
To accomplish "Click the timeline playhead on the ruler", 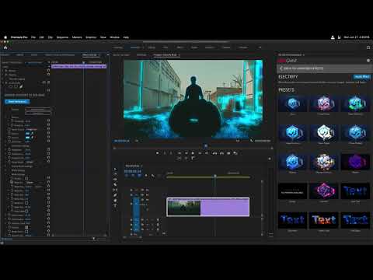I will 215,176.
